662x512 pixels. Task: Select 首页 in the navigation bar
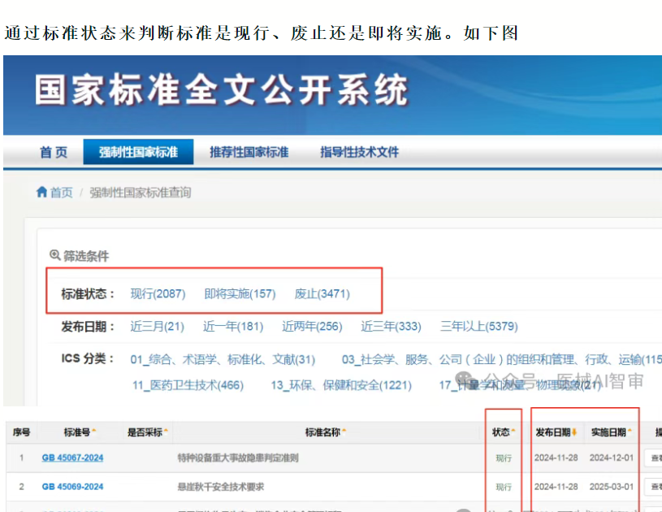52,152
